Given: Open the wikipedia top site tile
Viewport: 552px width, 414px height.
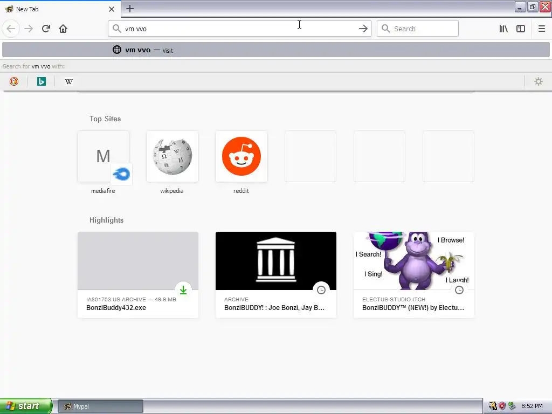Looking at the screenshot, I should click(172, 157).
